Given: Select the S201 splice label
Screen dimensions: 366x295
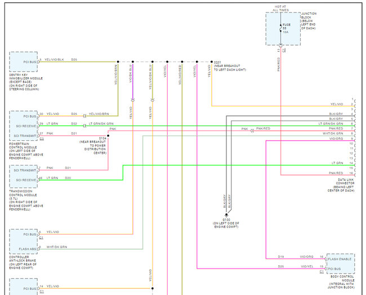Looking at the screenshot, I should coord(230,66).
